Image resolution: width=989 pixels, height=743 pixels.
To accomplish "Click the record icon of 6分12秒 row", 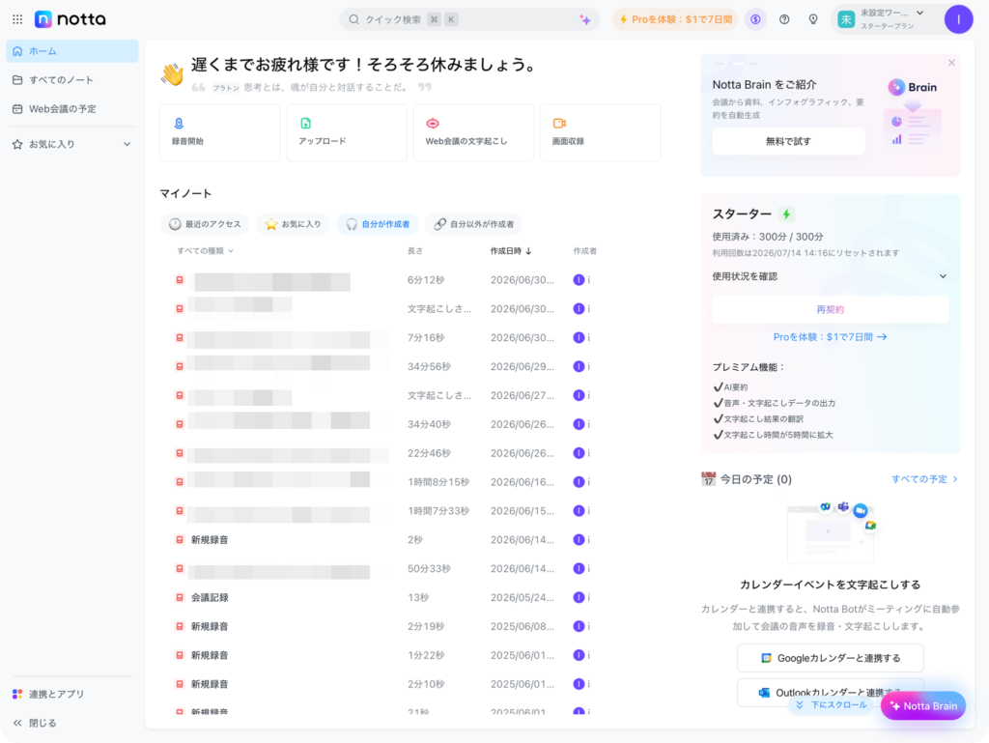I will 180,280.
